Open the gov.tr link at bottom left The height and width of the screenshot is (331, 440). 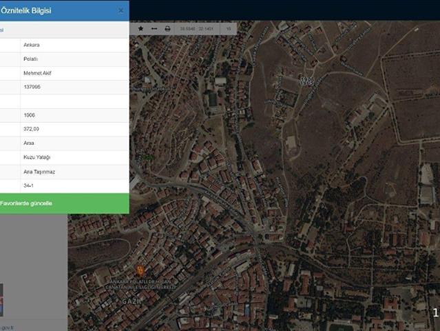7,328
